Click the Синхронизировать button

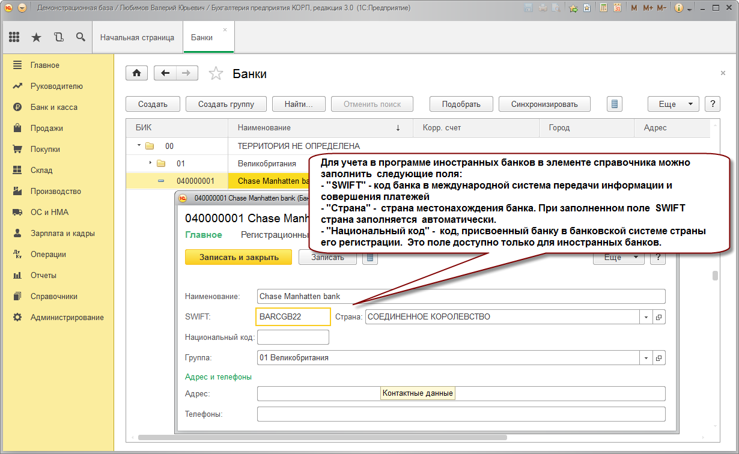click(544, 104)
